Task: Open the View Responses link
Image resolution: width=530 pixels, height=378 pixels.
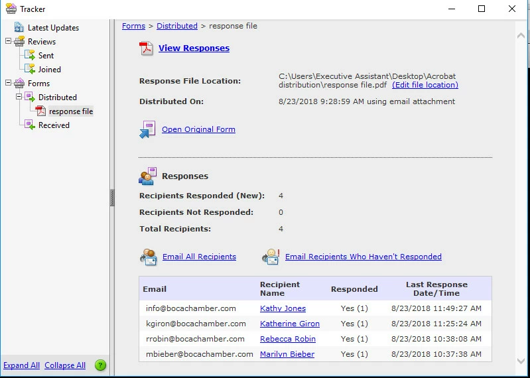Action: (x=194, y=48)
